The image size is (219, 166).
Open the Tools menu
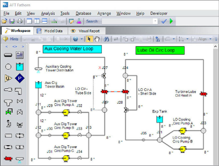point(65,13)
